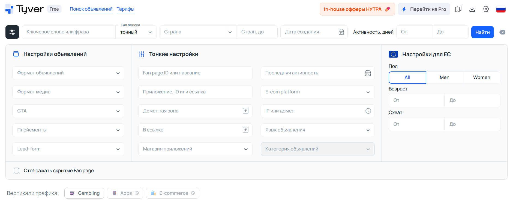Open Категория объявлений dropdown

click(318, 149)
